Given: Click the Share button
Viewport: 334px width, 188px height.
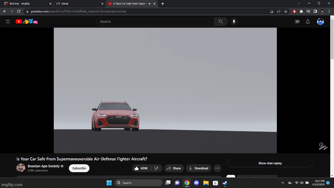Looking at the screenshot, I should (174, 168).
